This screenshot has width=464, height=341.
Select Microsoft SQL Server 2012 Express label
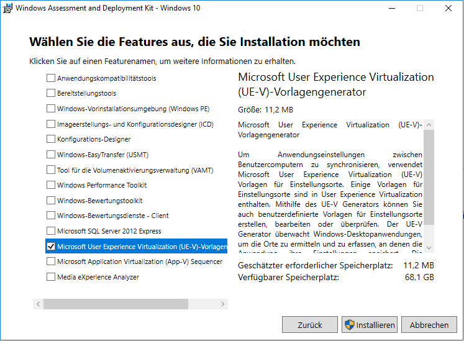[x=109, y=231]
